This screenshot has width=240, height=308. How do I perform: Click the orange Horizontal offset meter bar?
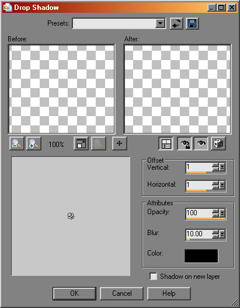pos(196,190)
